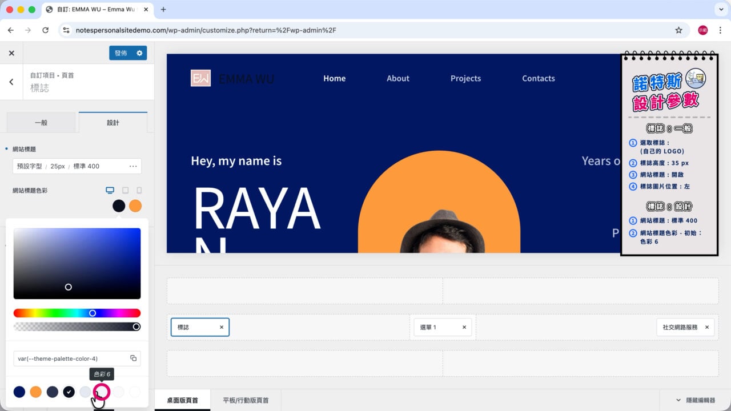Click the hue slider bar
This screenshot has height=411, width=731.
[77, 313]
